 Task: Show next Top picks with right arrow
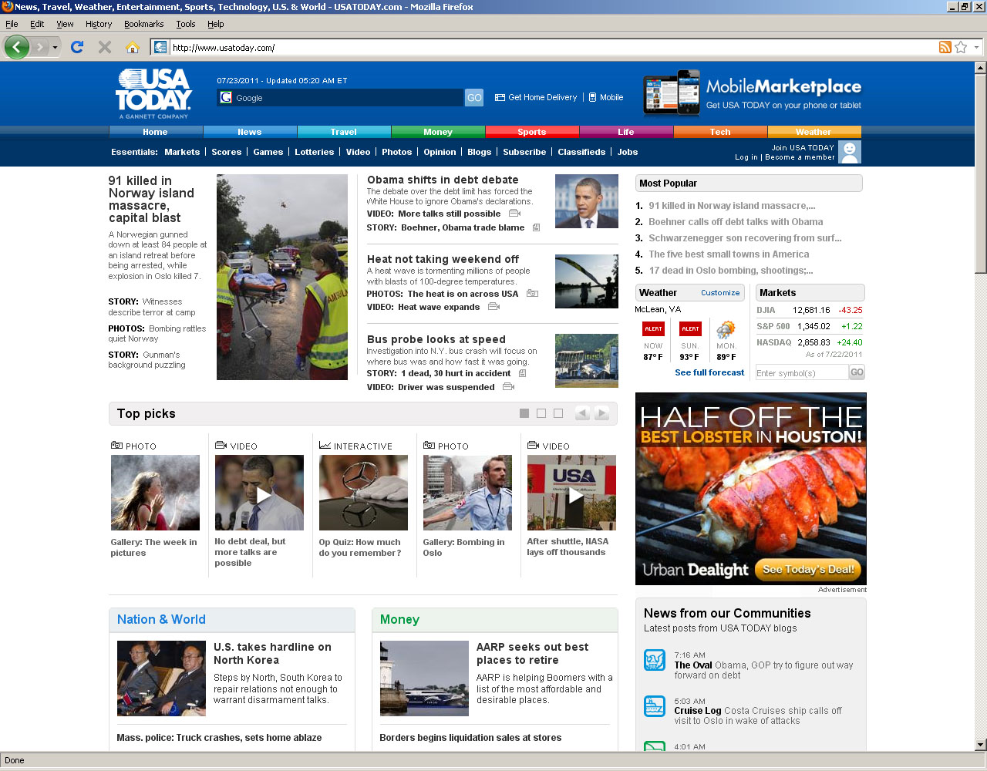click(601, 413)
